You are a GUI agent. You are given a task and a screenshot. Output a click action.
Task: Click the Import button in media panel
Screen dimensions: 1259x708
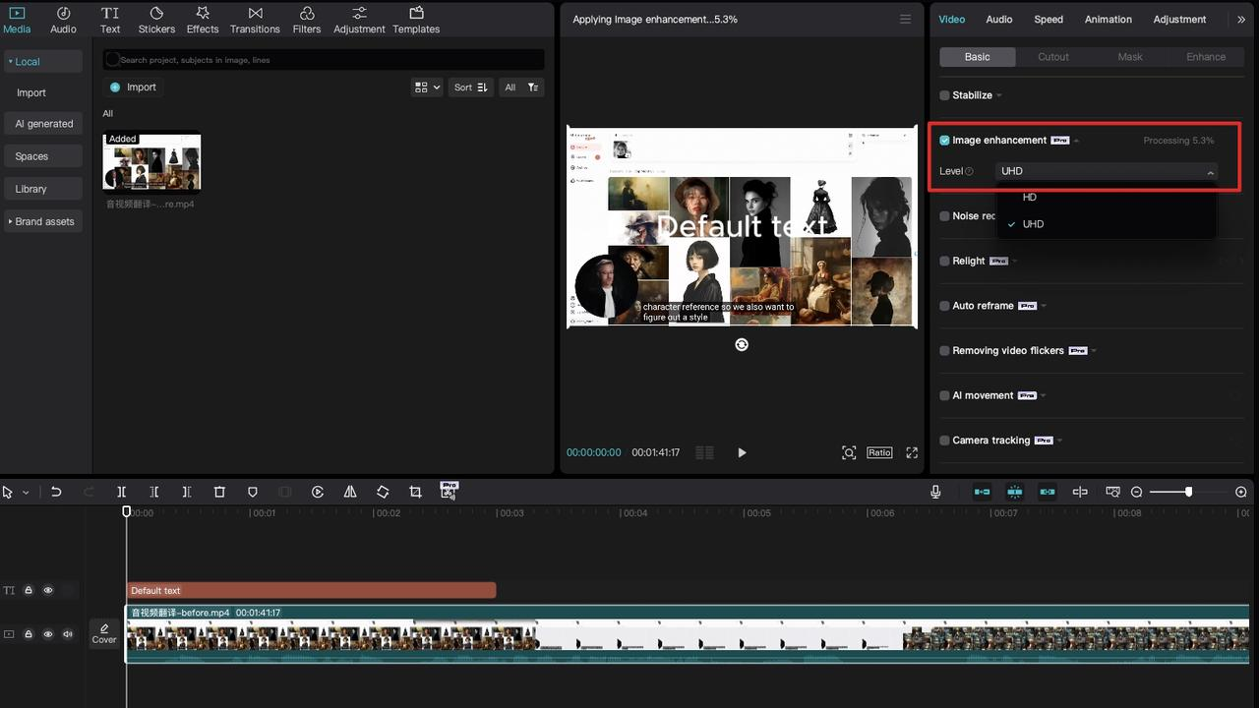[133, 87]
